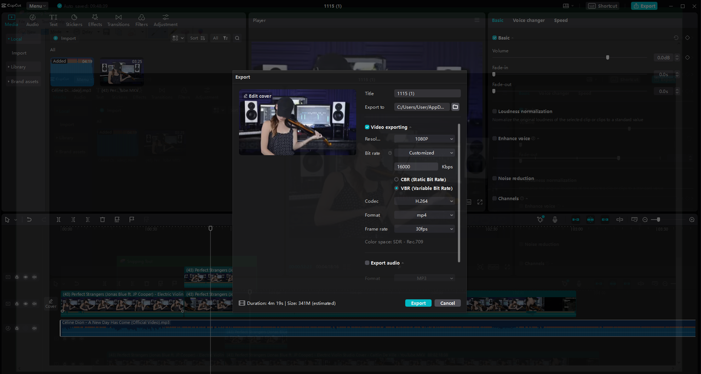Add a keyframe diamond for Volume
The height and width of the screenshot is (374, 701).
pos(688,57)
